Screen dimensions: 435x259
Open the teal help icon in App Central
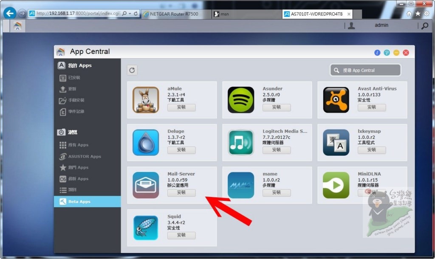point(387,53)
